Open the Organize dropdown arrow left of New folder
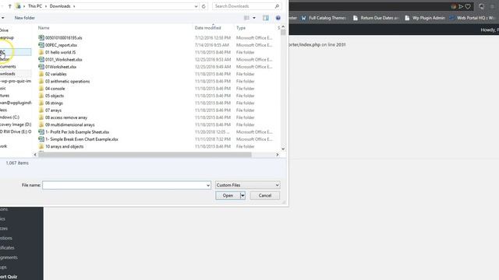Viewport: 499px width, 280px height. (x=2, y=18)
